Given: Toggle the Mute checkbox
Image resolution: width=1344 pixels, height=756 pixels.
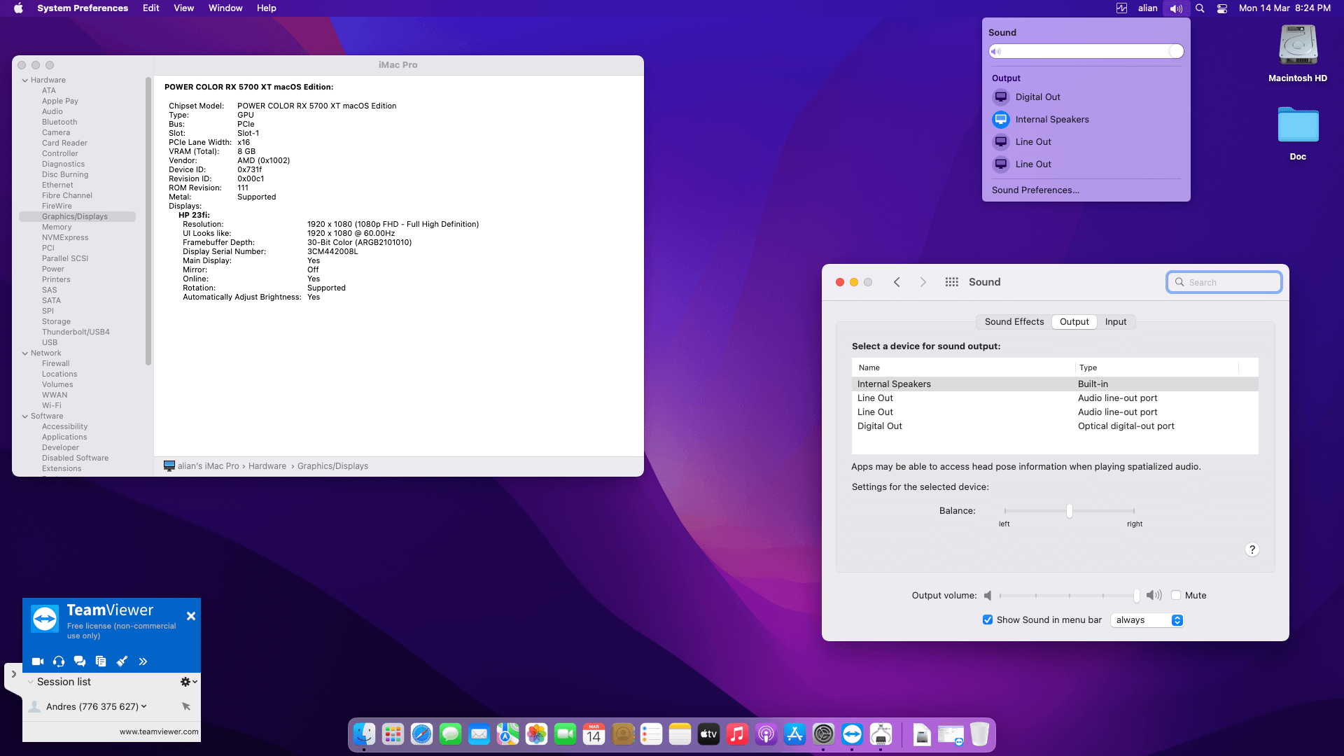Looking at the screenshot, I should click(x=1176, y=596).
